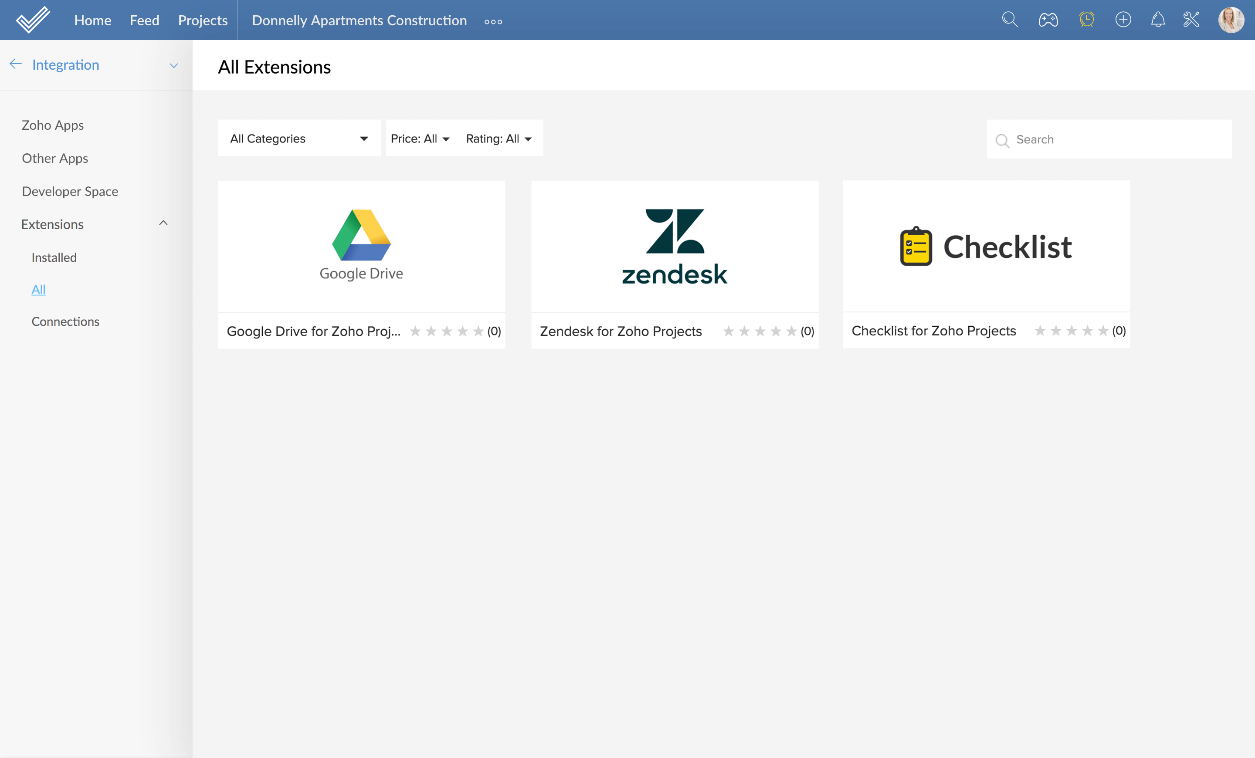Click the Checklist logo thumbnail
This screenshot has width=1255, height=758.
986,246
